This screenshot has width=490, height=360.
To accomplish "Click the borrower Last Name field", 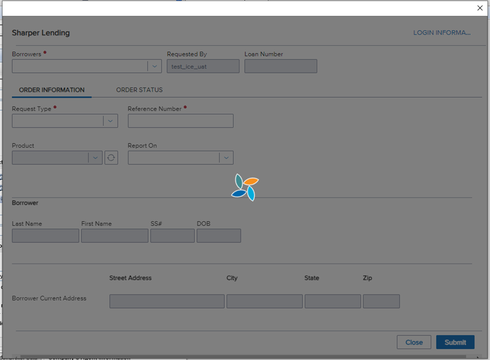I will point(46,236).
